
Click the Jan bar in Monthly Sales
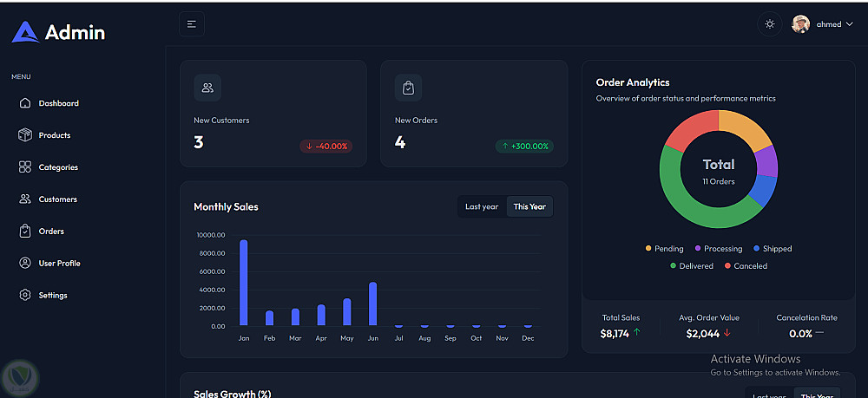(244, 283)
